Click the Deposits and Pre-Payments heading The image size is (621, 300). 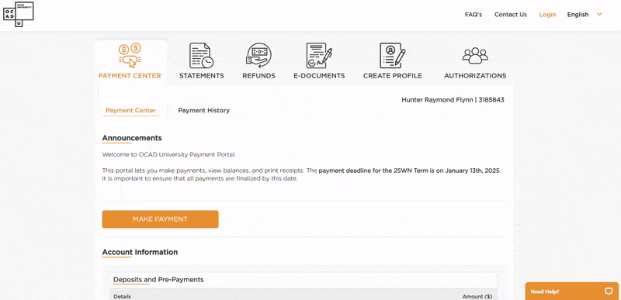tap(158, 280)
